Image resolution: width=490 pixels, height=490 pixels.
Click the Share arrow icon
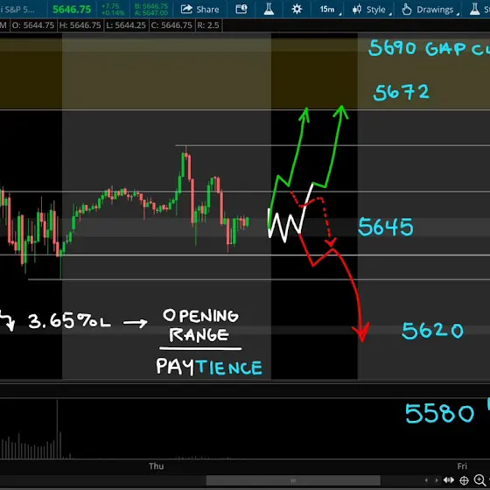tap(186, 9)
